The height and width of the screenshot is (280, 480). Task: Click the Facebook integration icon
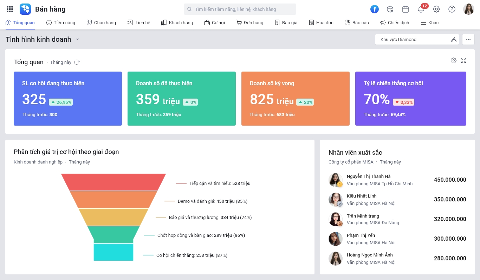[x=375, y=9]
